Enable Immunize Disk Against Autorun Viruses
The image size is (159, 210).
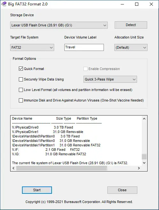(x=21, y=100)
